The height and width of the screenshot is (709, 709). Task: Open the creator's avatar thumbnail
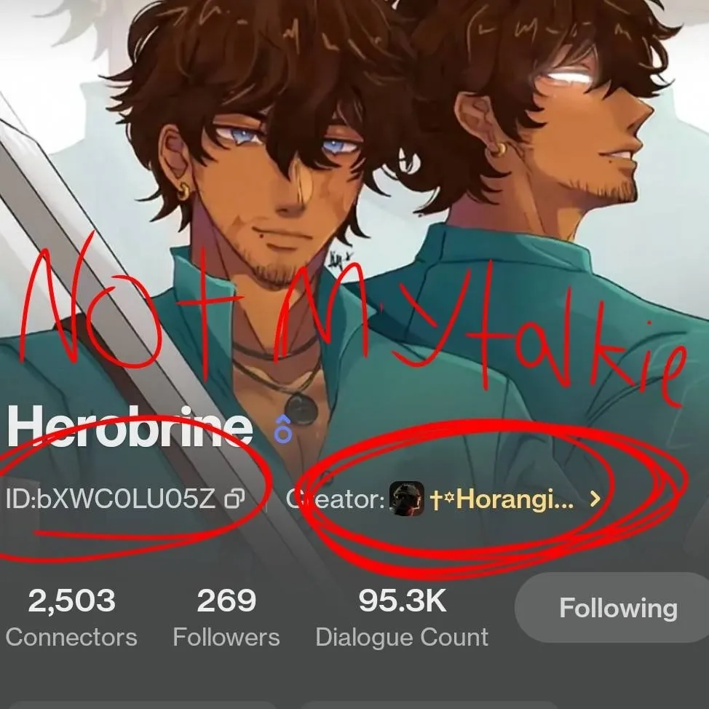click(x=406, y=499)
